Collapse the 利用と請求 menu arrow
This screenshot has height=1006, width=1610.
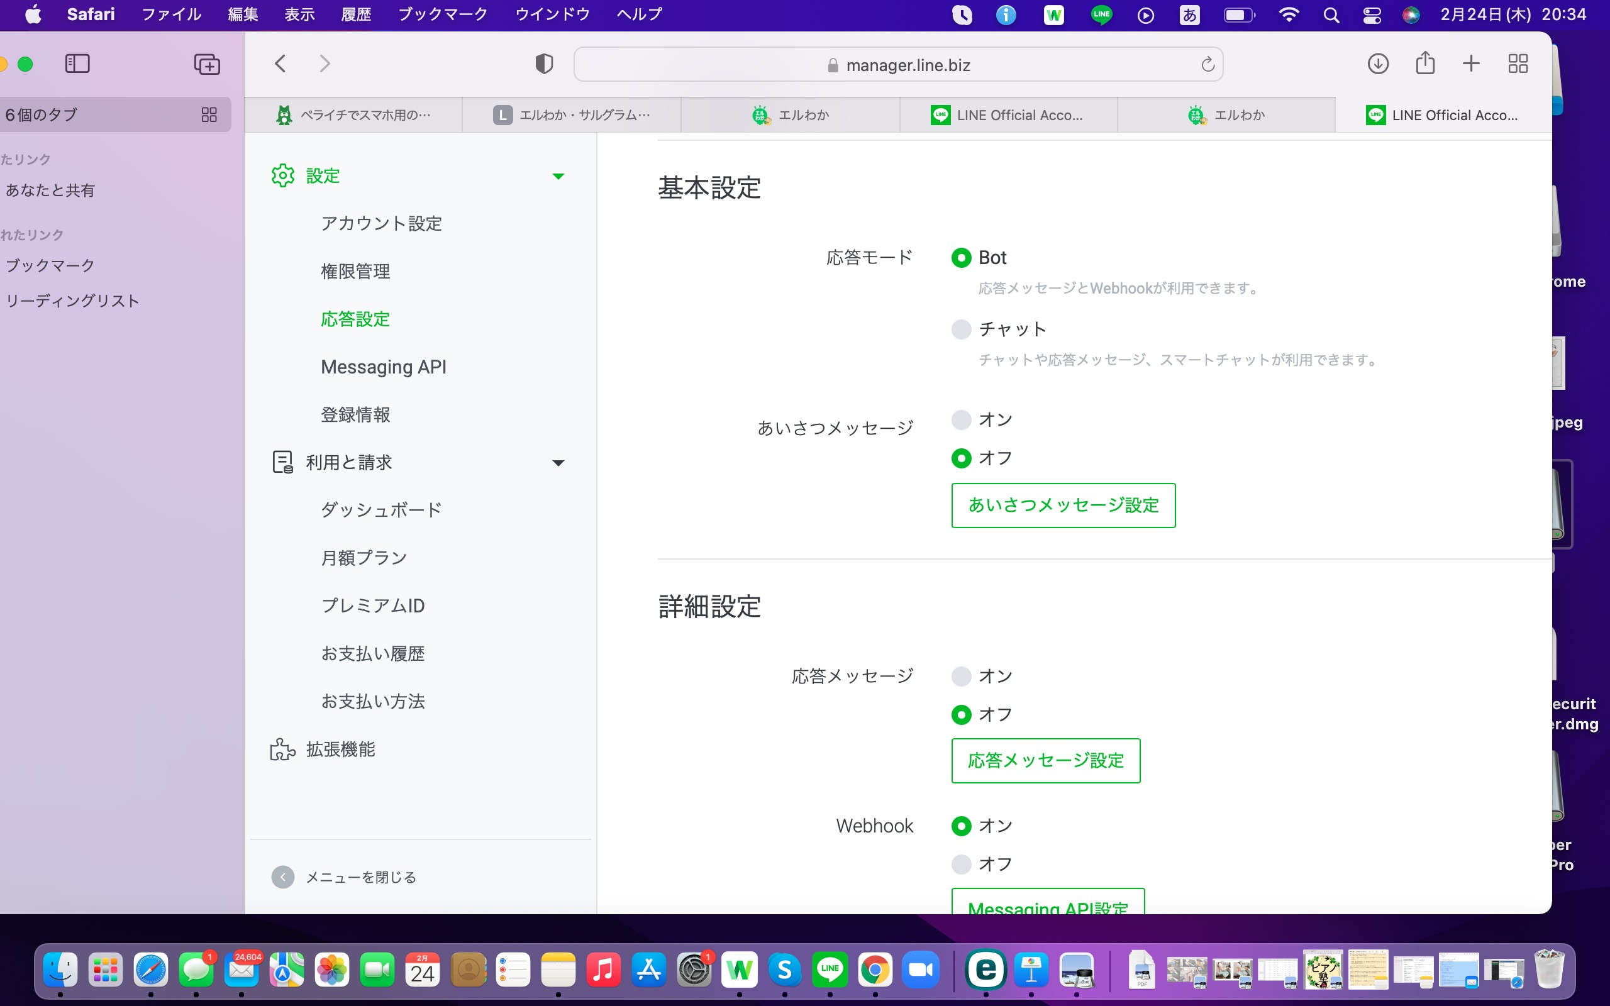[558, 463]
